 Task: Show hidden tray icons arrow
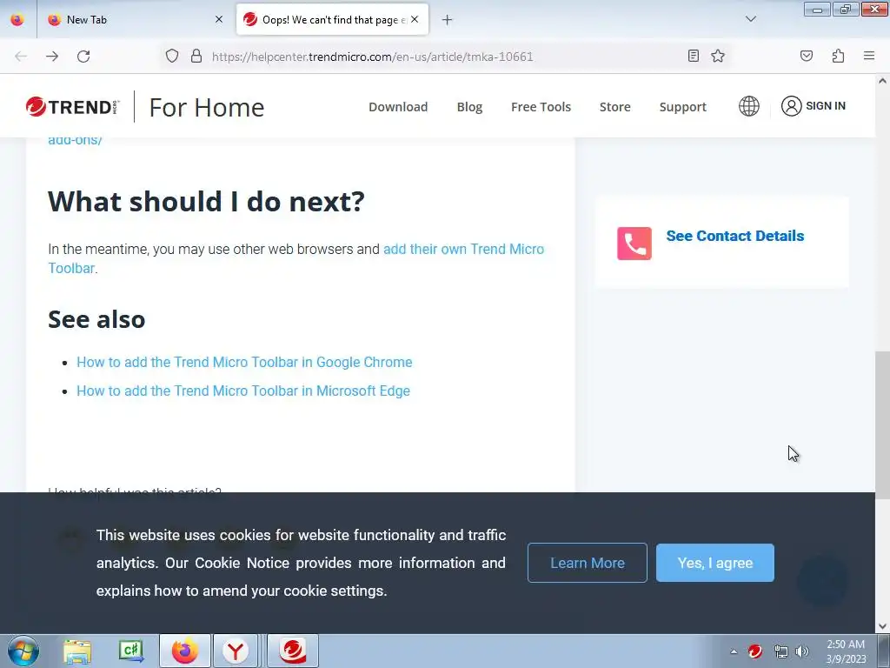(734, 651)
